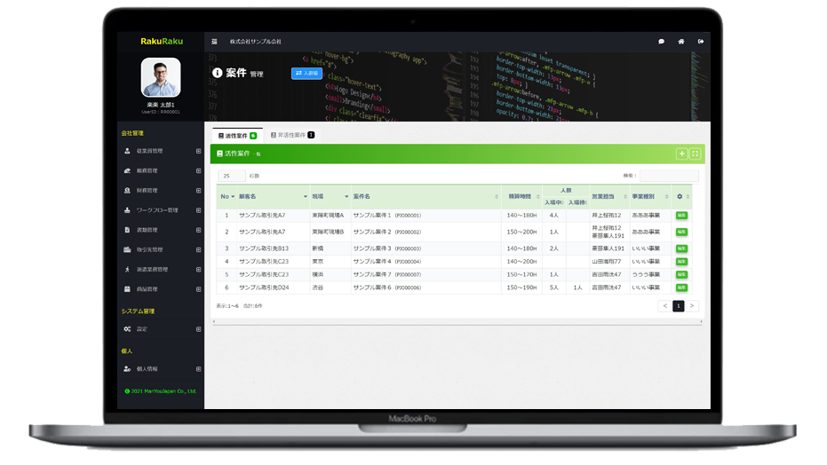Click the blue 入退場 button

[x=306, y=74]
